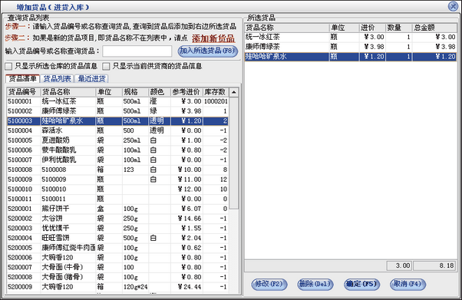Select 康师傅绿茶 in the 所选货品 list
The height and width of the screenshot is (300, 462).
(351, 47)
